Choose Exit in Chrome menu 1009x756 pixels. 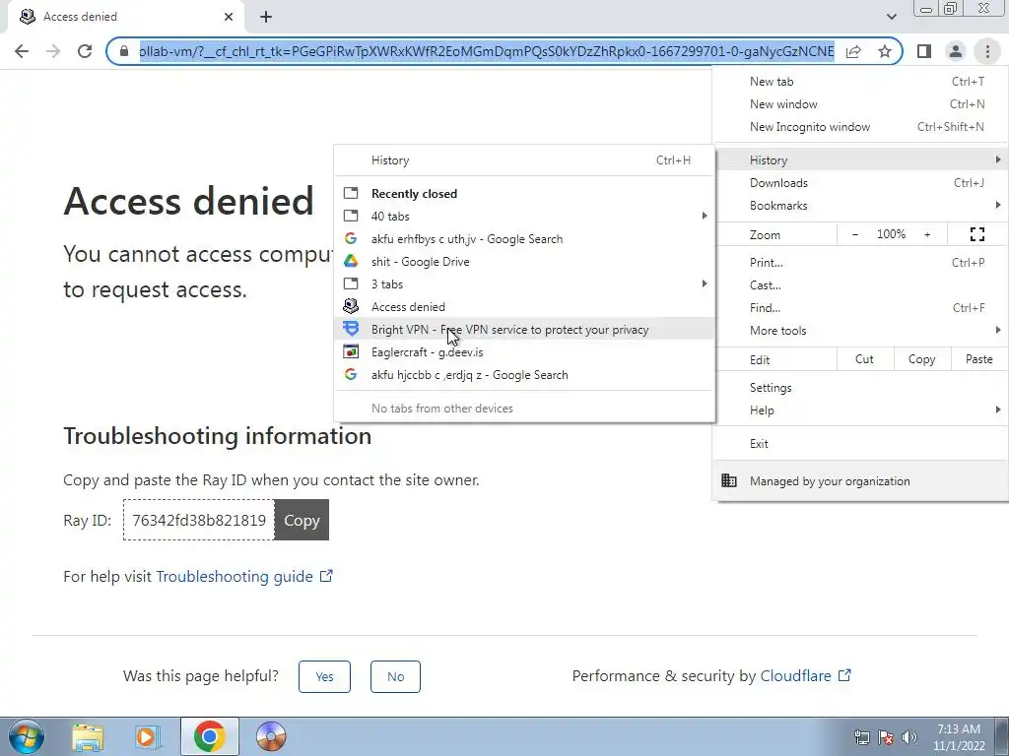(x=859, y=444)
